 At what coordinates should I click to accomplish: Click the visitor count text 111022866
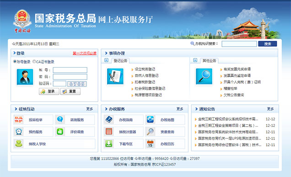tap(110, 159)
